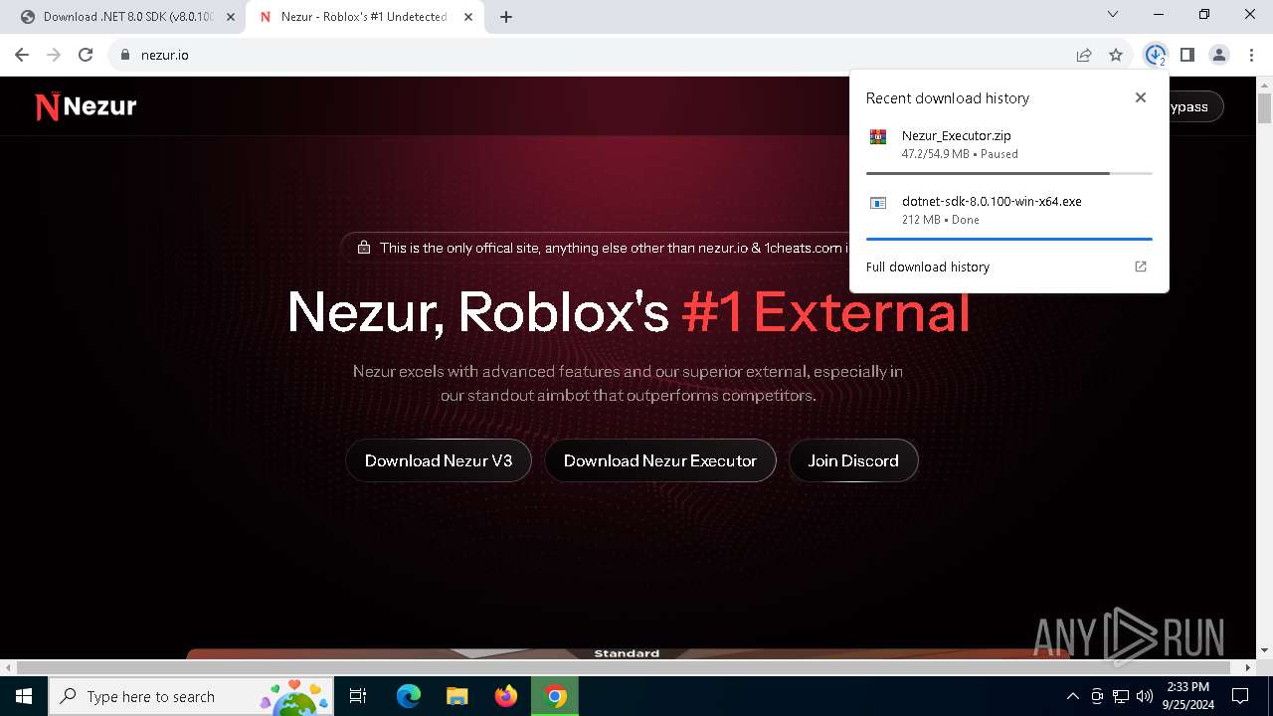
Task: Close the recent download history popup
Action: (1141, 97)
